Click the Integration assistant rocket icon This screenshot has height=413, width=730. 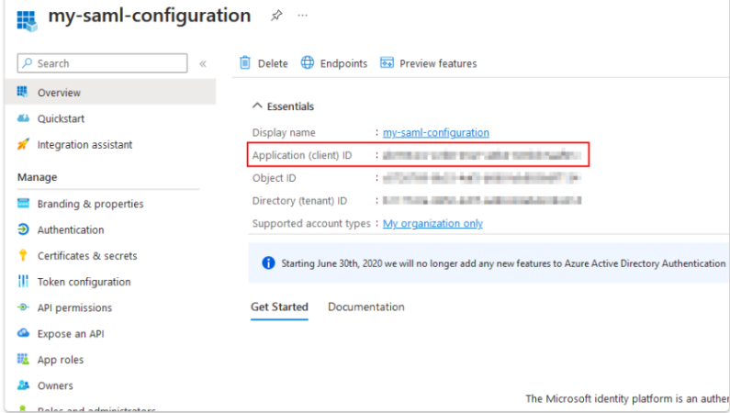click(x=23, y=144)
